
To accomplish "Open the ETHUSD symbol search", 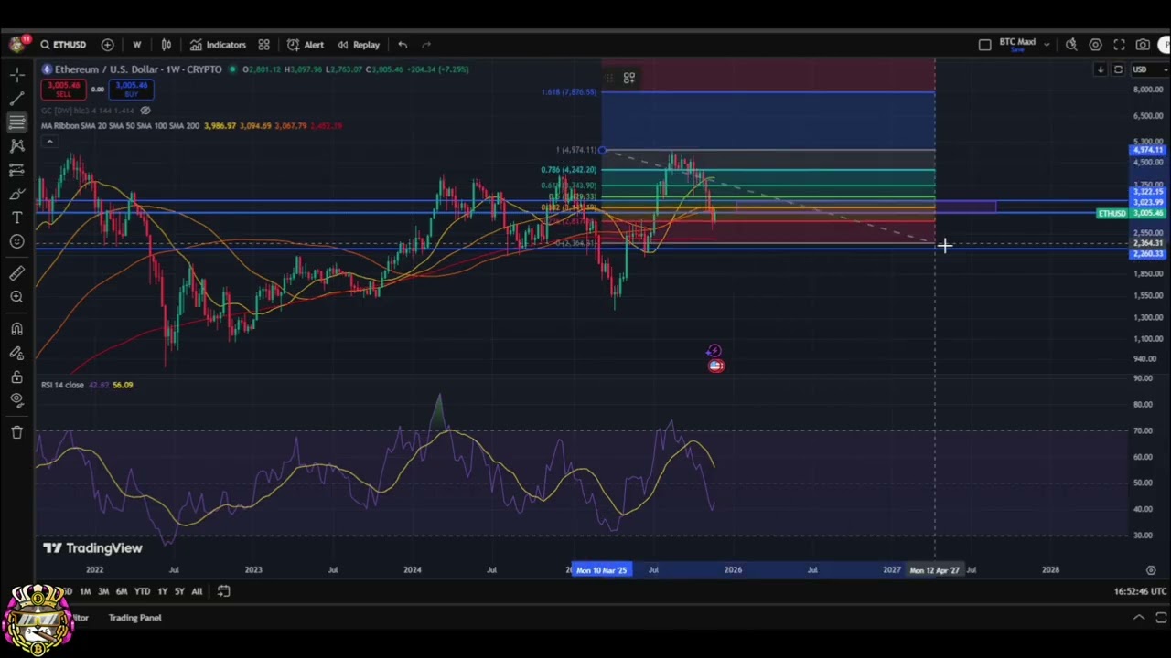I will click(x=63, y=45).
